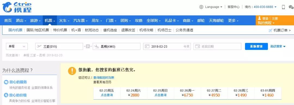The width and height of the screenshot is (294, 105).
Task: Click the calendar icon in departure date
Action: tap(147, 46)
